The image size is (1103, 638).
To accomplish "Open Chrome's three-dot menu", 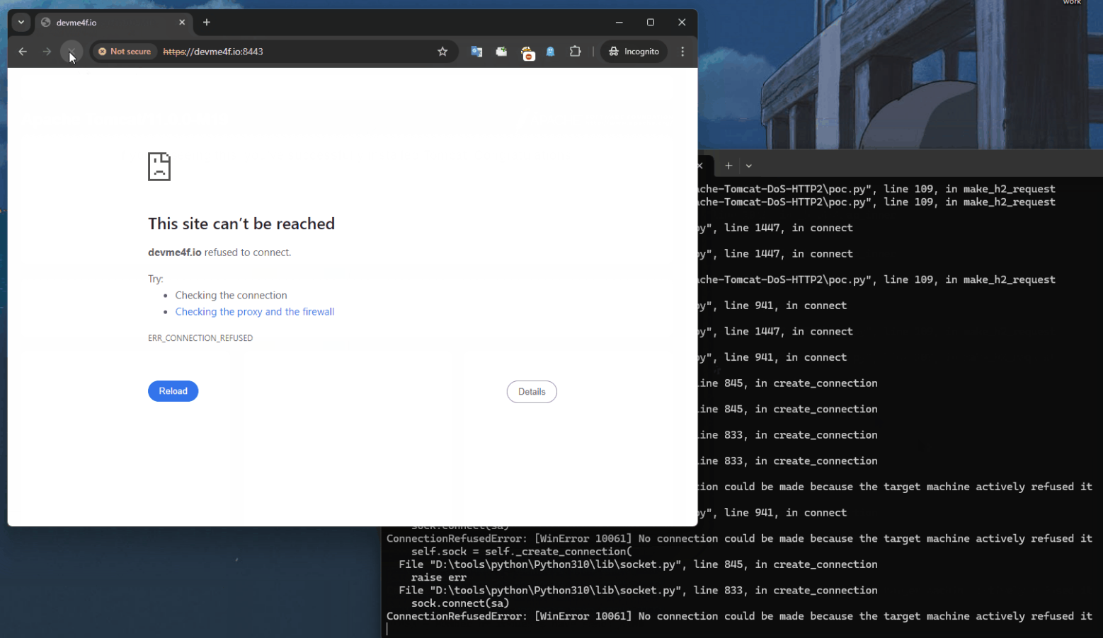I will (682, 52).
